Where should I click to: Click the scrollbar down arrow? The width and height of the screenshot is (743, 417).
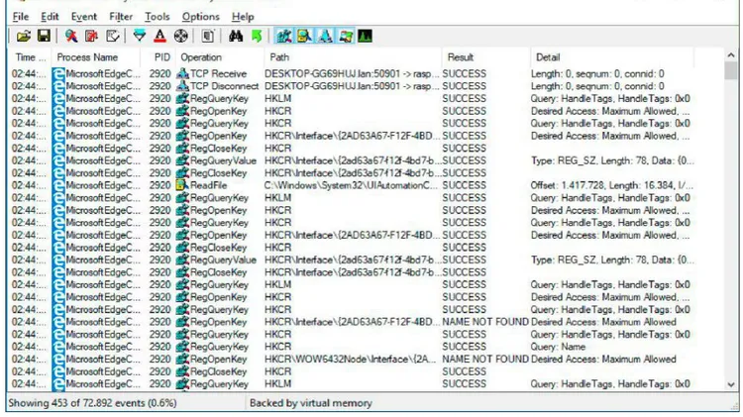(x=731, y=384)
